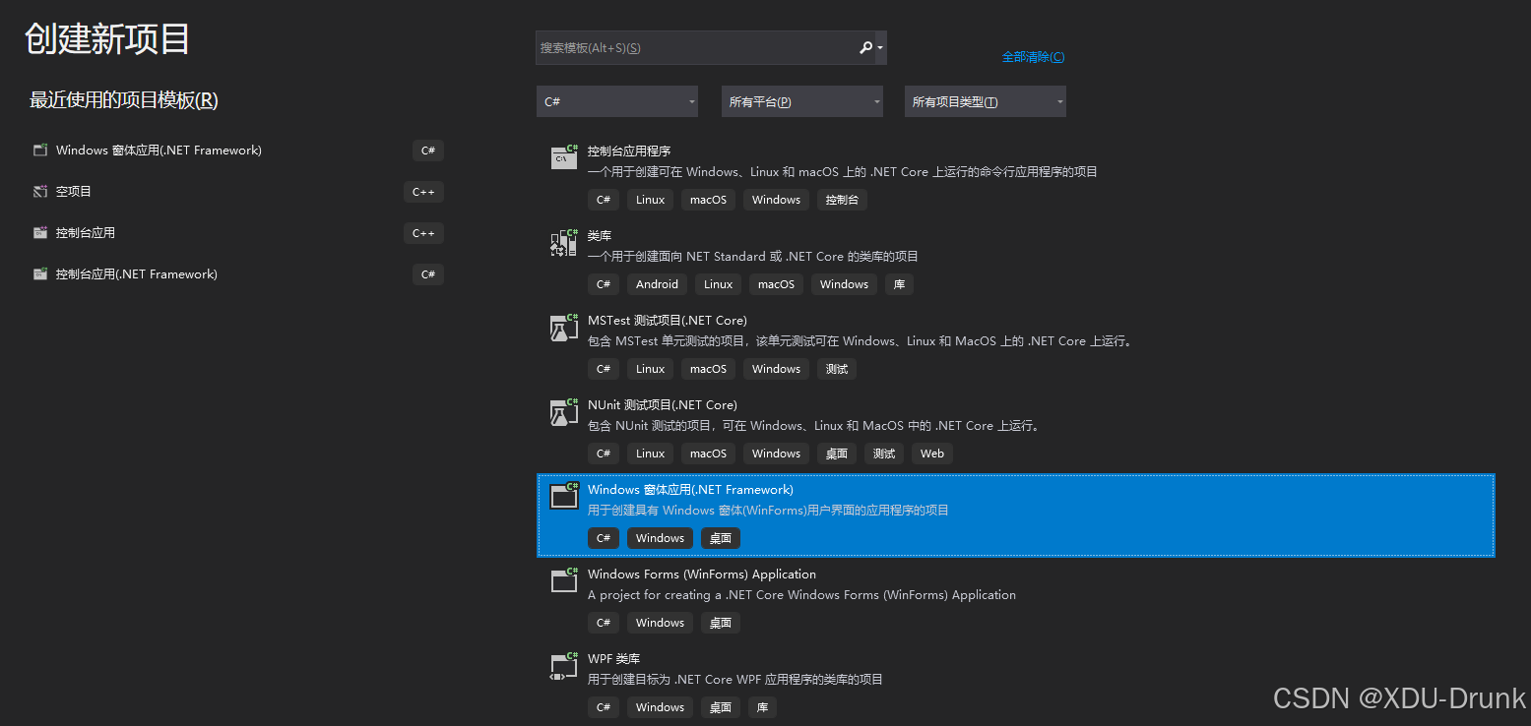This screenshot has width=1531, height=726.
Task: Click the C# badge beside recent Windows 窗体应用
Action: (428, 151)
